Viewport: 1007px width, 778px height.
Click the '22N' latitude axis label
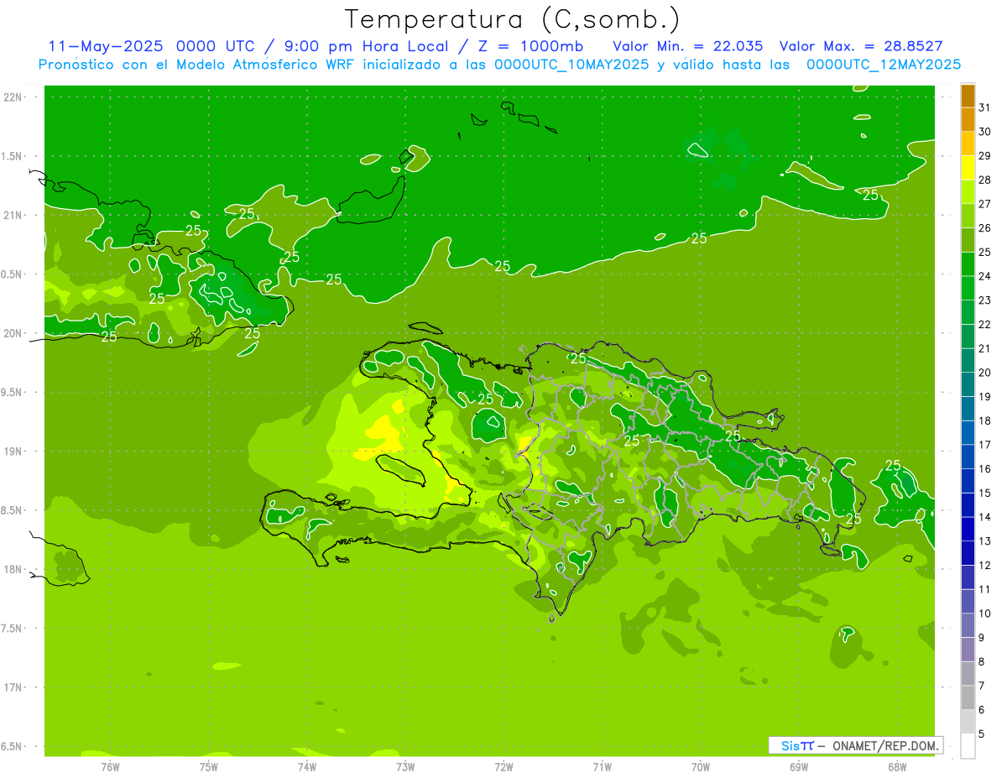(x=13, y=97)
